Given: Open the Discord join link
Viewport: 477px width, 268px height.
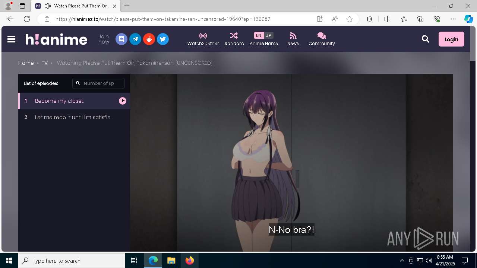Looking at the screenshot, I should coord(121,39).
